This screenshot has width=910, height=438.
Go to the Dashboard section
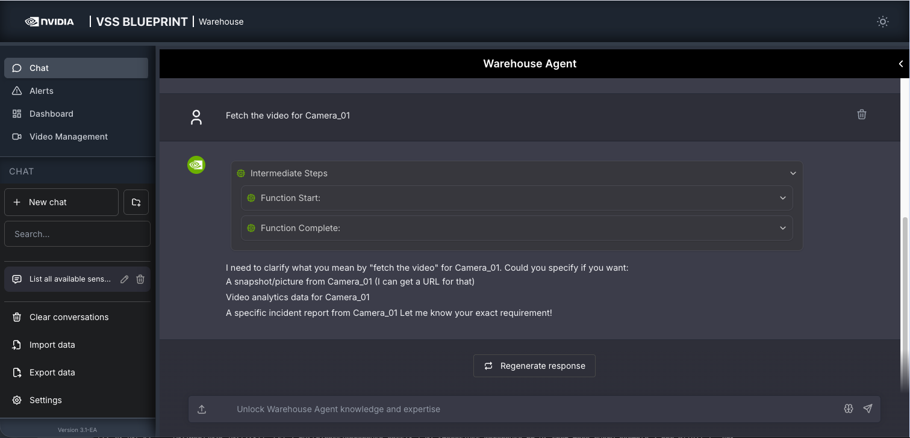tap(51, 114)
